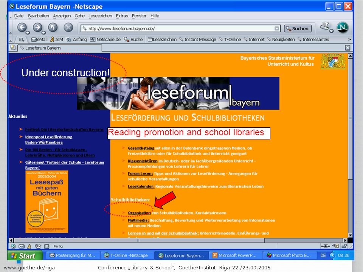Open the print button dropdown arrow
The image size is (363, 272).
(x=331, y=31)
